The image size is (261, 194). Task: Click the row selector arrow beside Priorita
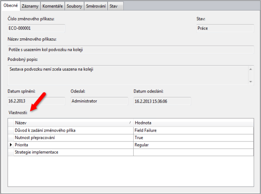coord(11,145)
